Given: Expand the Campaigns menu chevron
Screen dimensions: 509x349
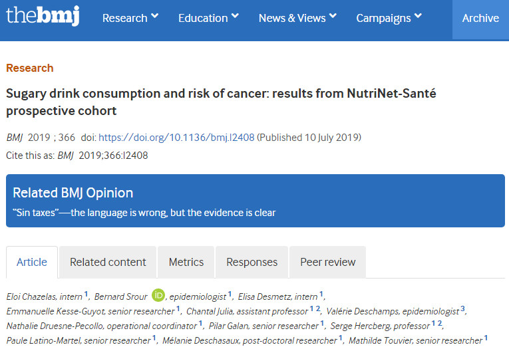Looking at the screenshot, I should 418,15.
